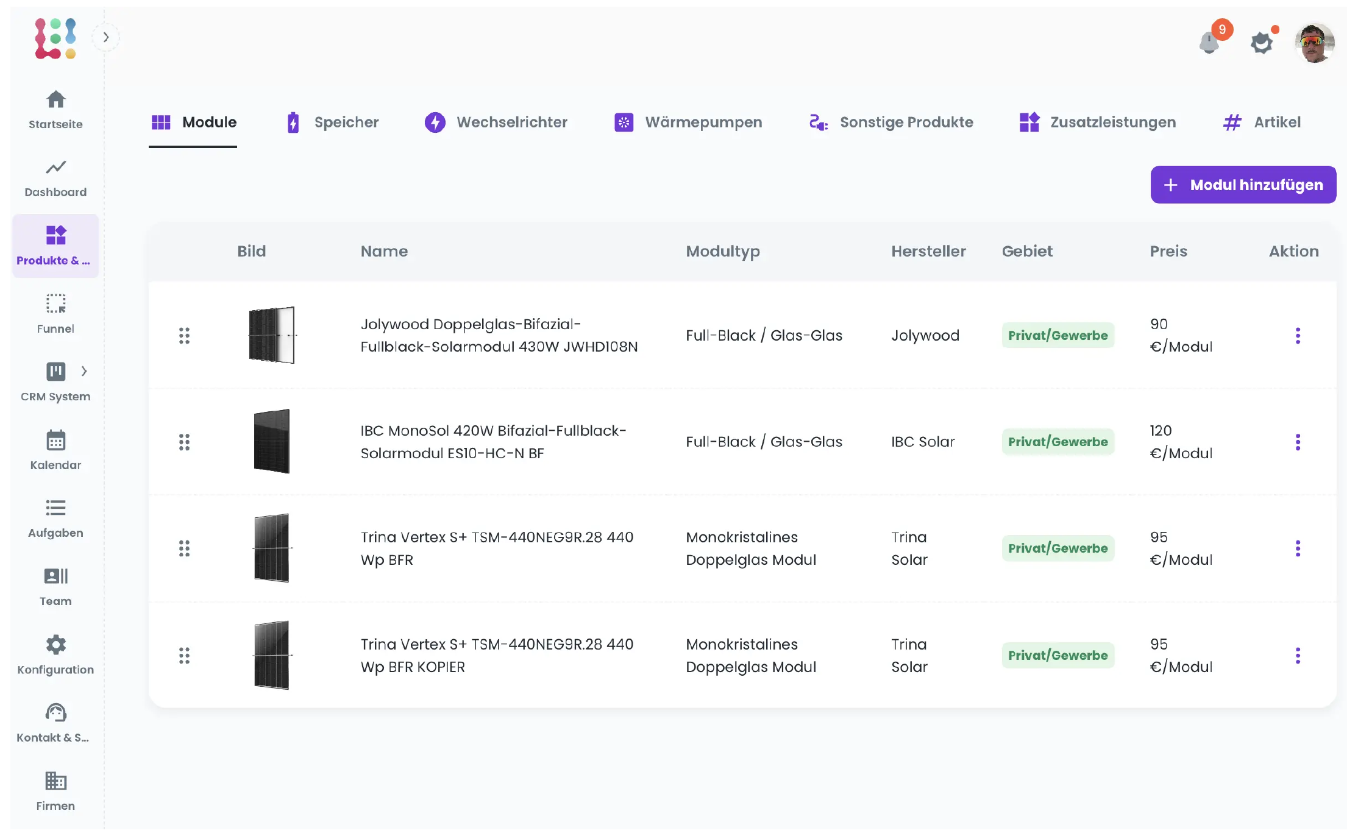Screen dimensions: 1358x836
Task: Open Kontakt & Support headset icon
Action: (55, 713)
